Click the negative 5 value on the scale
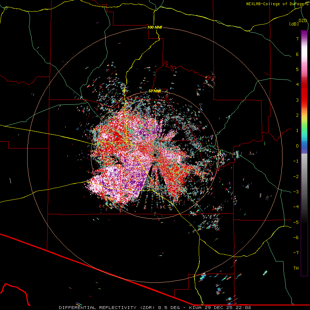The height and width of the screenshot is (310, 310). click(296, 223)
